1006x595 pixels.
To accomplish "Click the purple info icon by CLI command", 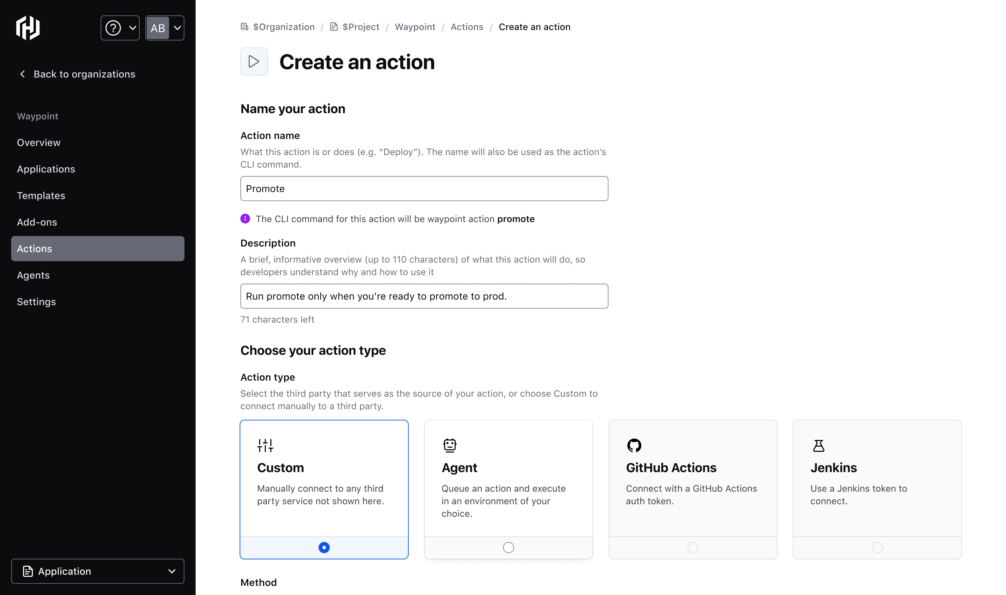I will coord(245,219).
